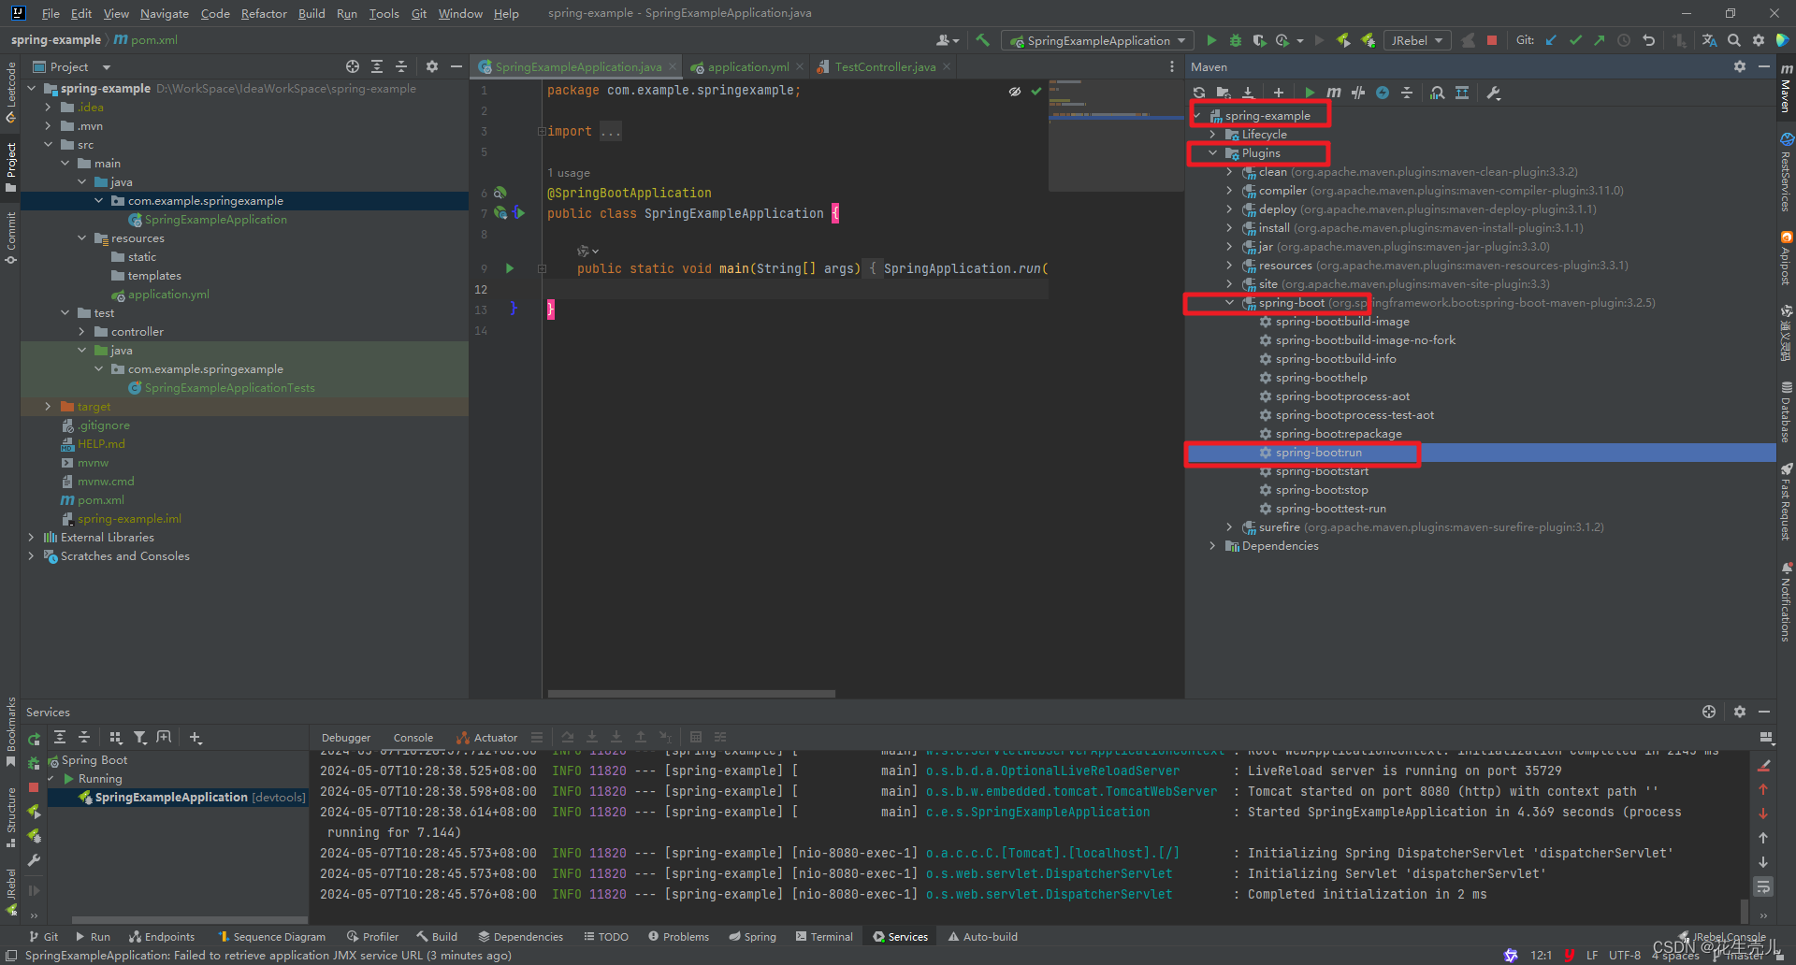Toggle reader mode eye icon in editor
Screen dimensions: 1796x965
coord(1015,91)
